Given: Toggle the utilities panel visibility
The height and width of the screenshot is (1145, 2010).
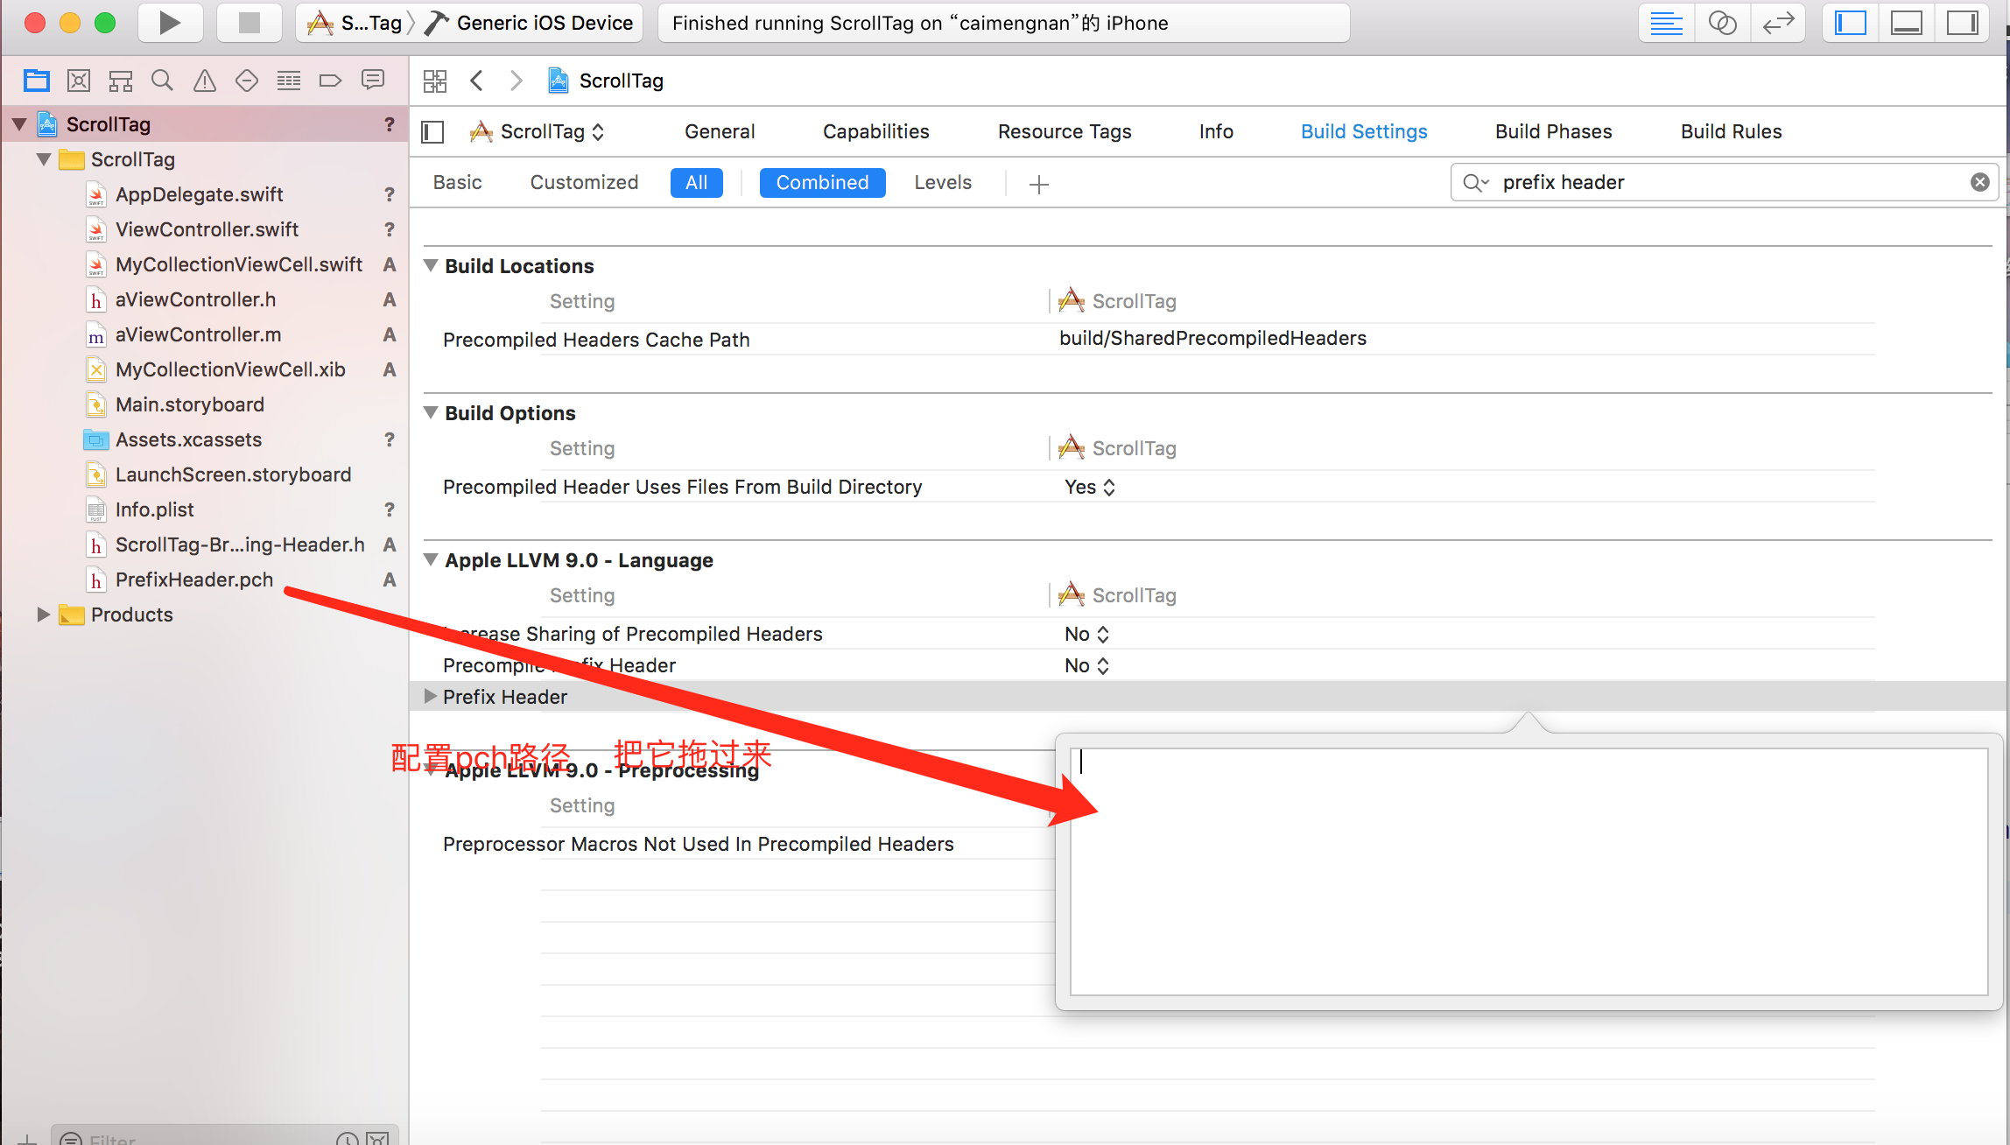Looking at the screenshot, I should pyautogui.click(x=1962, y=23).
